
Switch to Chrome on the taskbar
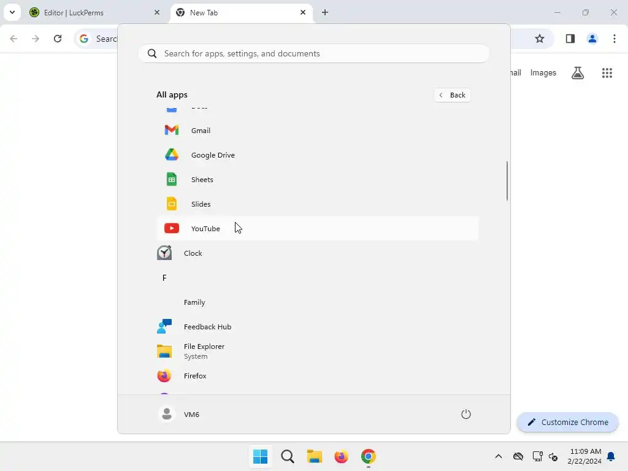coord(369,456)
